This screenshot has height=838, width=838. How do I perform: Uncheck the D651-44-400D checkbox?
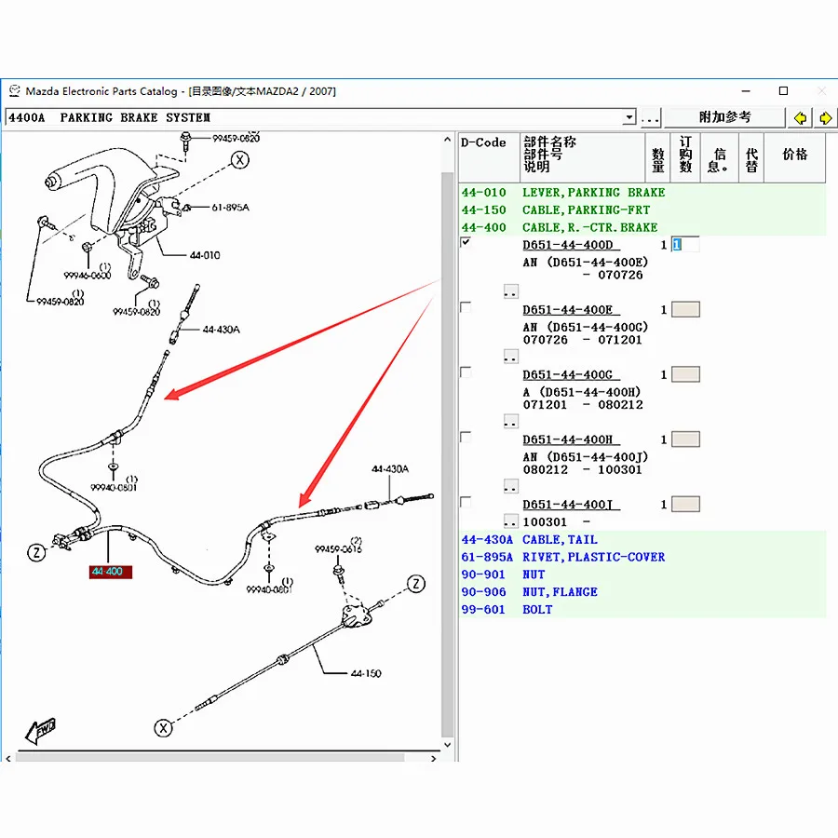466,242
